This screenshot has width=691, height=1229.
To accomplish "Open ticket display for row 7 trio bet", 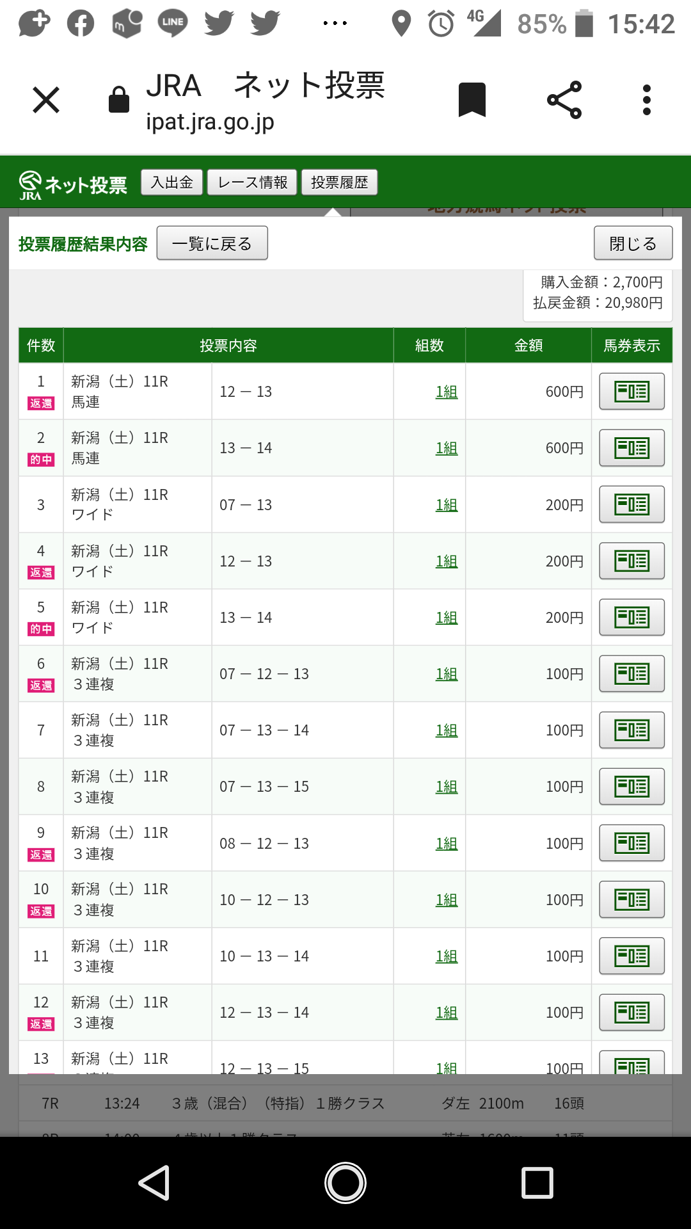I will [x=631, y=730].
